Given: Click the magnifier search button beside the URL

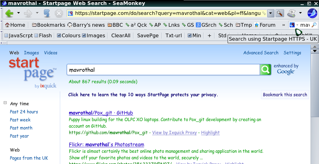Looking at the screenshot, I should pos(280,13).
